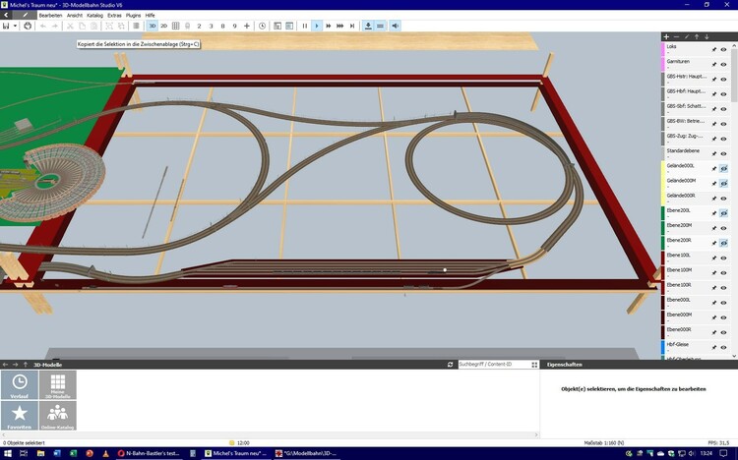Hide the Standardebene layer

(724, 153)
